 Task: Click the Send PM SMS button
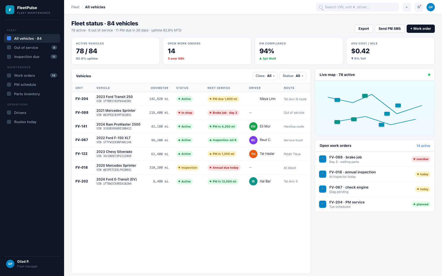tap(390, 29)
